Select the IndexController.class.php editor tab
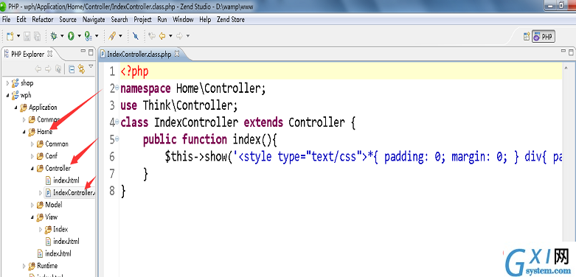The height and width of the screenshot is (277, 576). click(x=139, y=55)
